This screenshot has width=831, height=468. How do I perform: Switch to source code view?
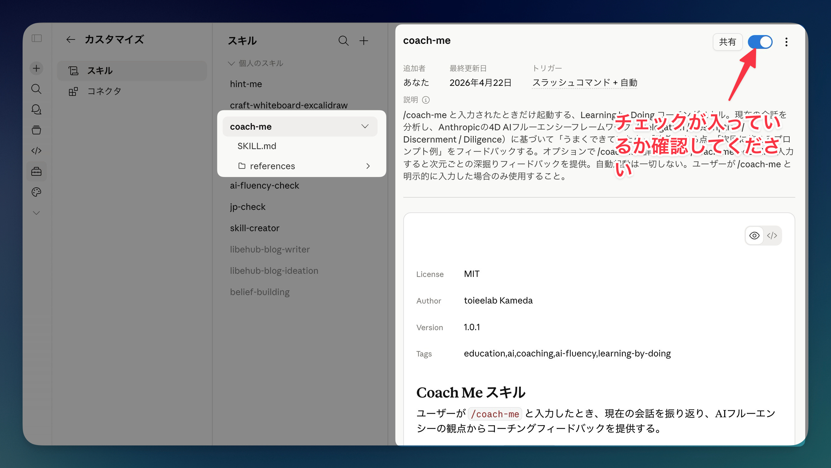tap(772, 235)
